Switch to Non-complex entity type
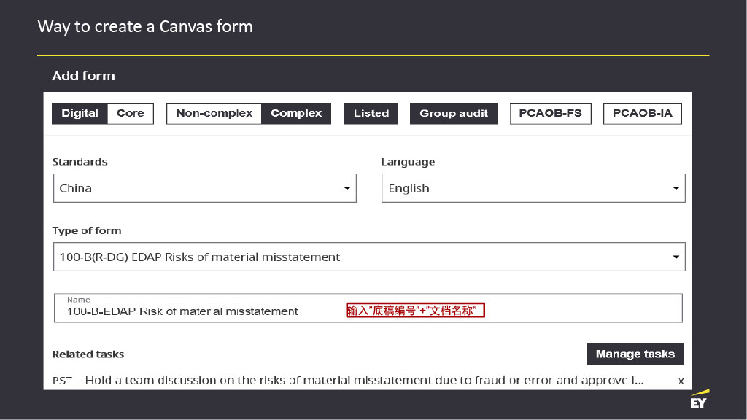 click(214, 113)
